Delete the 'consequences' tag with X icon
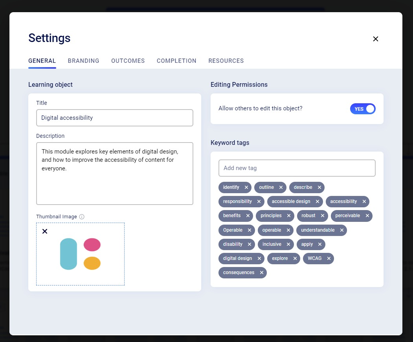 coord(262,273)
